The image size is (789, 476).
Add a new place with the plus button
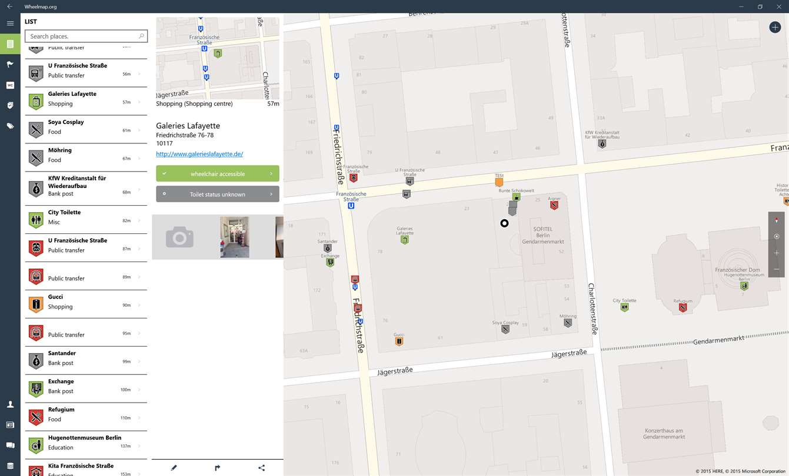pyautogui.click(x=775, y=27)
